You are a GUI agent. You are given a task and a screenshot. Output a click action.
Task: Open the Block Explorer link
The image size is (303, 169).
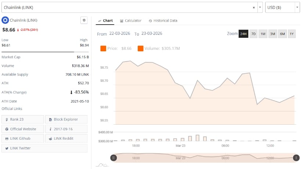(66, 120)
